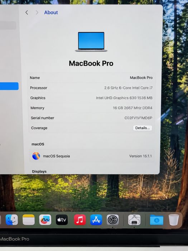The image size is (188, 251).
Task: Click Memory value 16 GB 2667 MHz DDR4
Action: pyautogui.click(x=132, y=108)
